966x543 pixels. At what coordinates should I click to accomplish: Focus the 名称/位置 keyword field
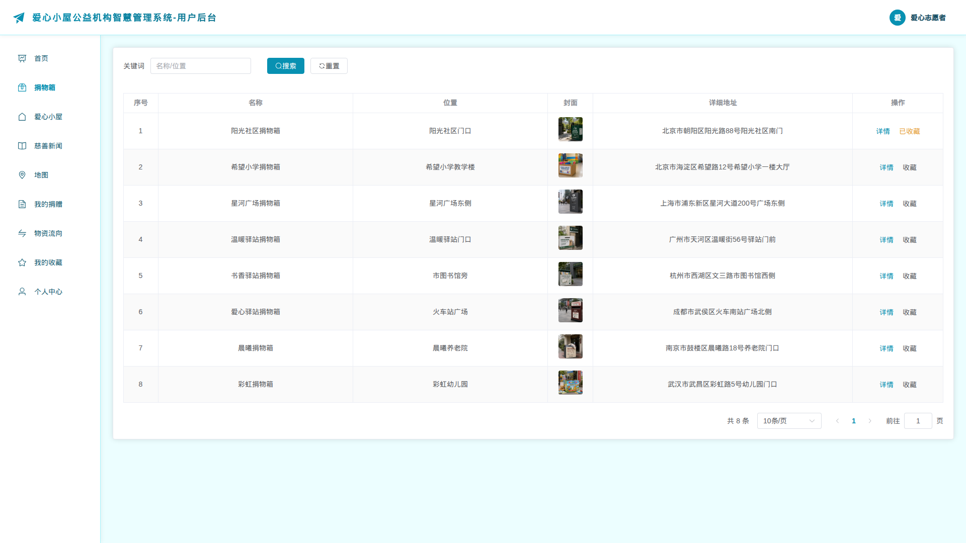point(201,66)
